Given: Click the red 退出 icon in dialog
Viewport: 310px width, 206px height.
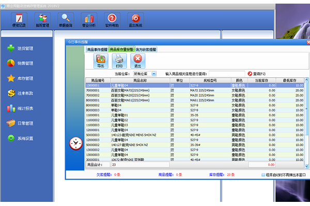Looking at the screenshot, I should (137, 61).
